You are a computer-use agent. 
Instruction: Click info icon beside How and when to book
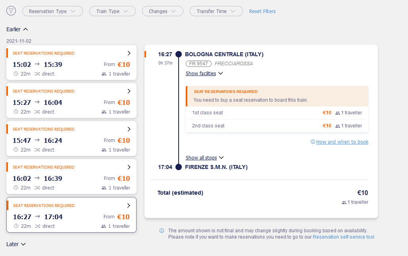(313, 142)
